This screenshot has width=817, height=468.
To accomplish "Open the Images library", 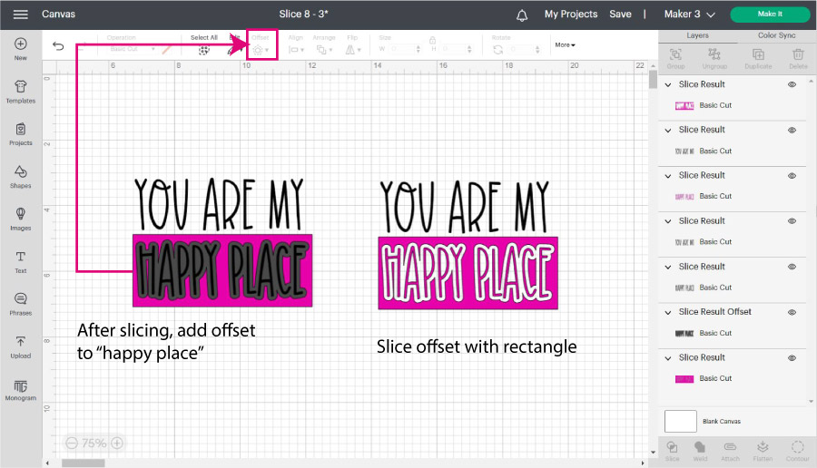I will point(20,219).
